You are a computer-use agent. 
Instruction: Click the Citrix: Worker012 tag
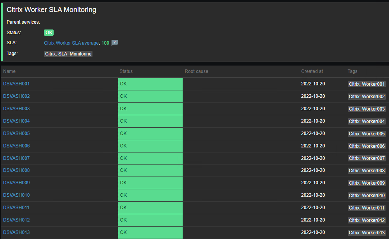coord(366,220)
